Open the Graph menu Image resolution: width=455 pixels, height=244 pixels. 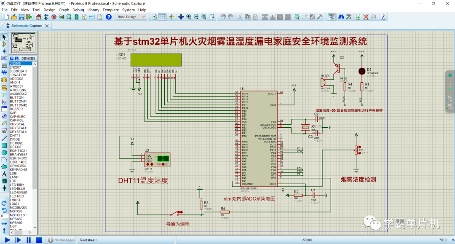click(64, 10)
